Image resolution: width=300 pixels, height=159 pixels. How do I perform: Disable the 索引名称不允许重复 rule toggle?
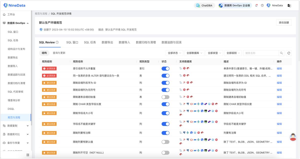point(165,69)
